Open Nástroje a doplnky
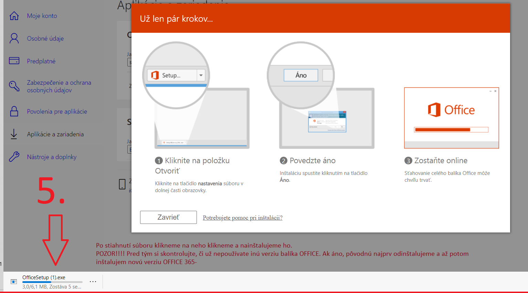This screenshot has height=293, width=528. 52,157
